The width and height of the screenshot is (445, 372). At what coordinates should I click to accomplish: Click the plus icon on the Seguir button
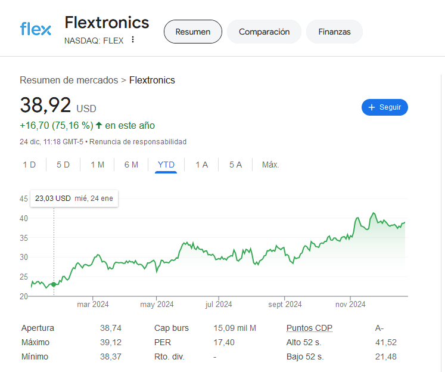(372, 107)
